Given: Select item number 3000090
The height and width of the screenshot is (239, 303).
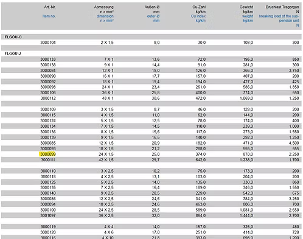Looking at the screenshot, I should [x=48, y=76].
